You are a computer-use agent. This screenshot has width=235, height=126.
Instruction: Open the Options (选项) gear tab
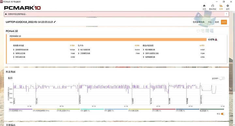tap(228, 7)
